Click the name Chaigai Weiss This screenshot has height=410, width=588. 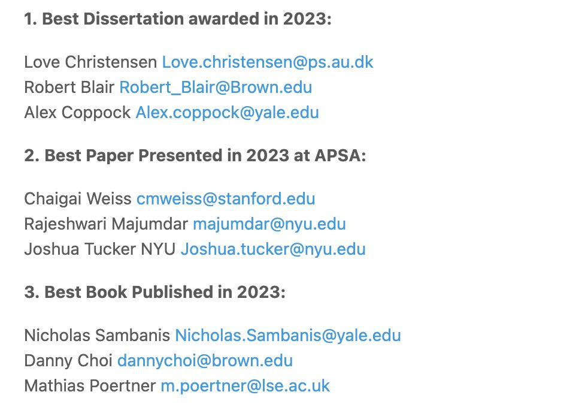pos(78,199)
